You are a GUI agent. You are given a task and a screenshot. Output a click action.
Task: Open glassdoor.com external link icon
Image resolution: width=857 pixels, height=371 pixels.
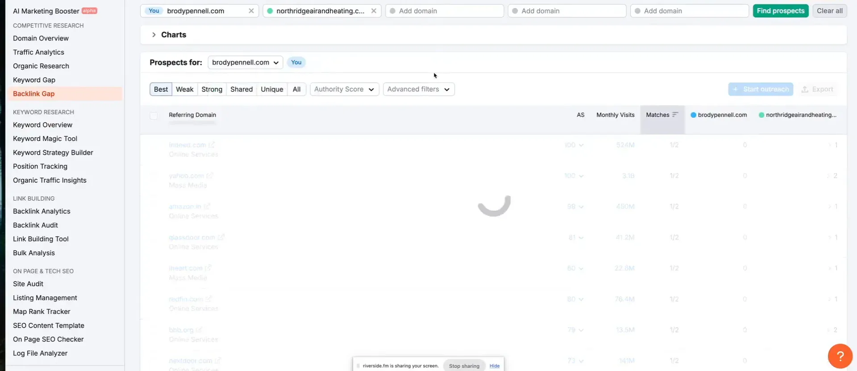221,237
